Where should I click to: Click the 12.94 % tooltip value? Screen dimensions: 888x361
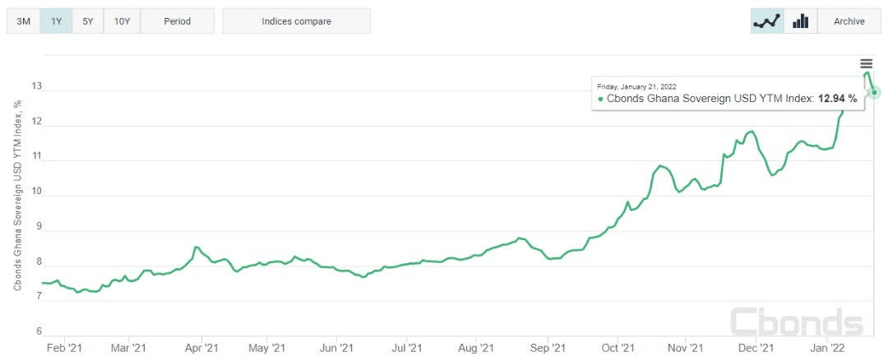[837, 99]
